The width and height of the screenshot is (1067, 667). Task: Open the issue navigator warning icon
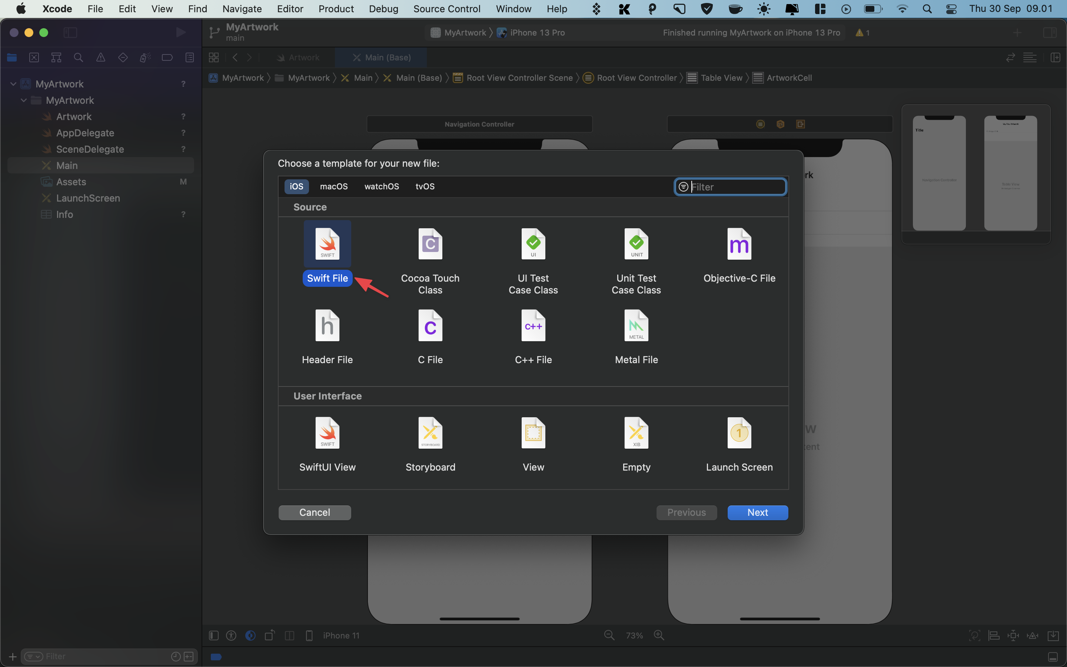(x=100, y=57)
